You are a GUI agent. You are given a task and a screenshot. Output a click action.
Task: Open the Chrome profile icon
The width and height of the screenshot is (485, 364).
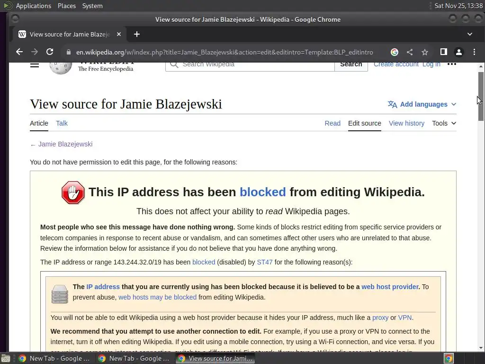pyautogui.click(x=458, y=52)
